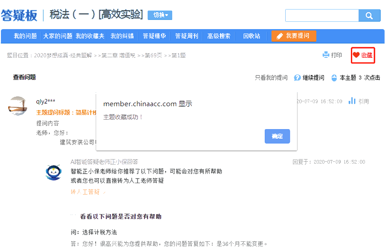Click the AI robot teacher avatar
Viewport: 385px width, 250px height.
tap(54, 172)
